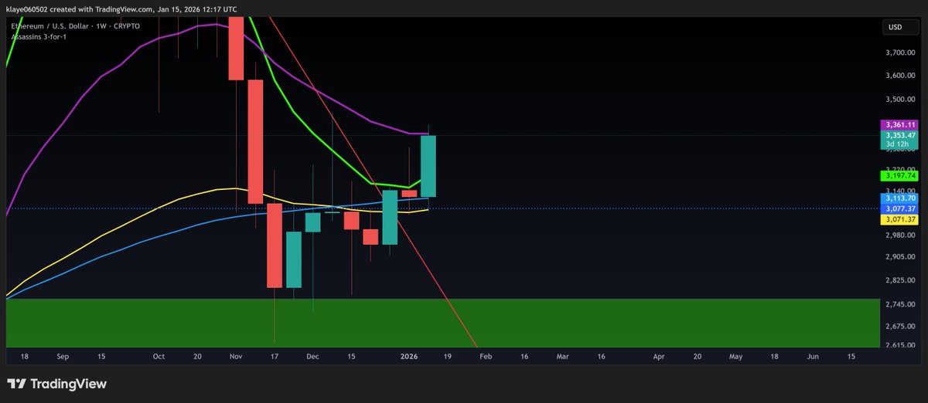The image size is (928, 403).
Task: Click the 17 date label after Nov
Action: (275, 357)
